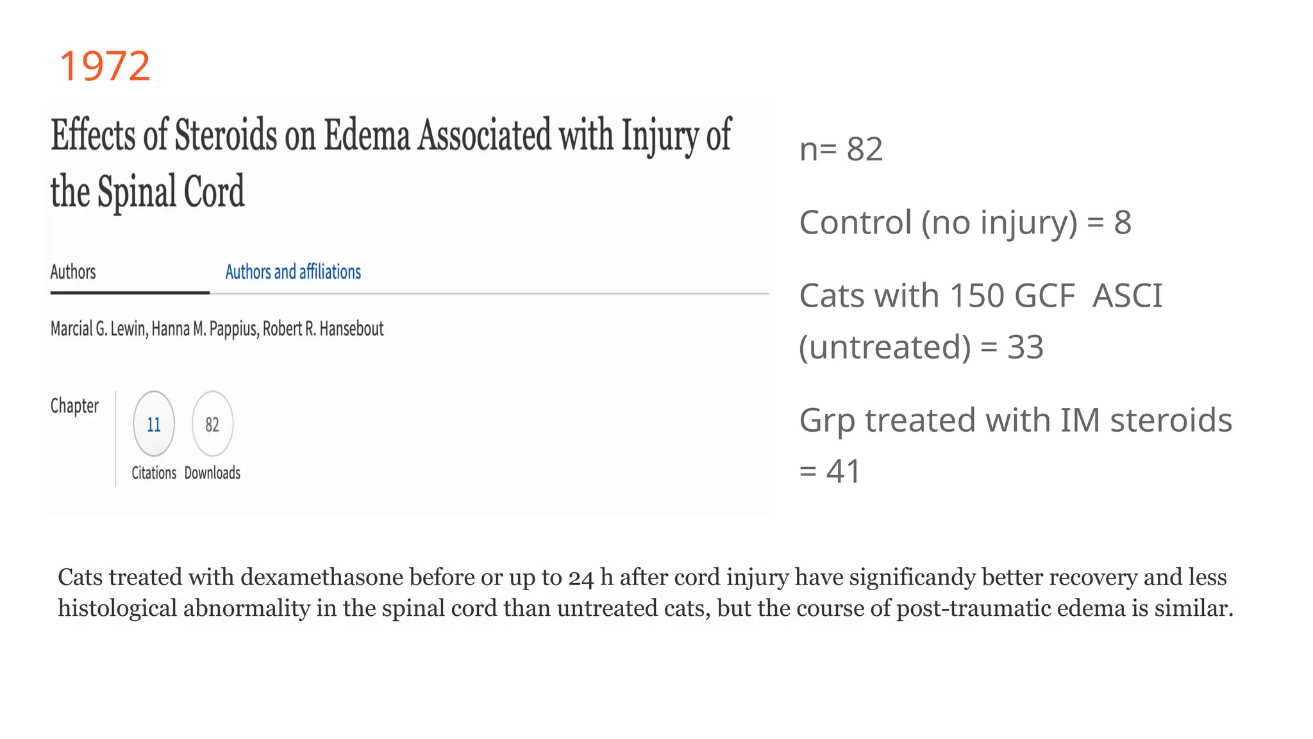Image resolution: width=1313 pixels, height=739 pixels.
Task: Click the line starting histological abnormality
Action: 645,608
